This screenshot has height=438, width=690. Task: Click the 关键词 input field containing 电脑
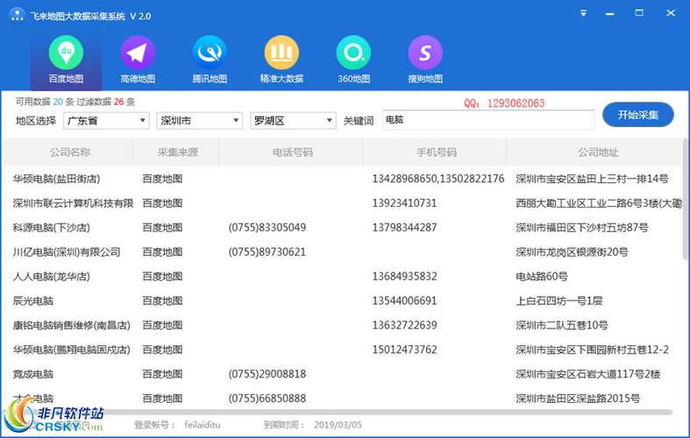[x=488, y=120]
